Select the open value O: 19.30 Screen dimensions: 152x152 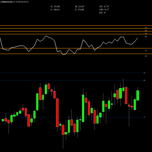pos(55,7)
